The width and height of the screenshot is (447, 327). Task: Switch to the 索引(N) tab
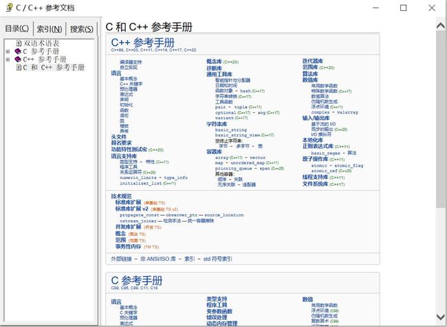[50, 29]
